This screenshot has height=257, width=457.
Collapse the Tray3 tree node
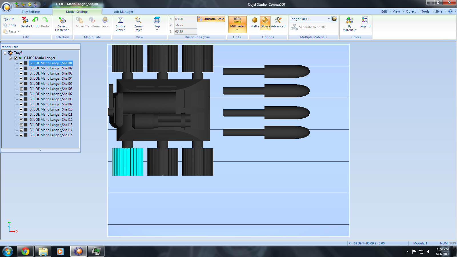(5, 53)
